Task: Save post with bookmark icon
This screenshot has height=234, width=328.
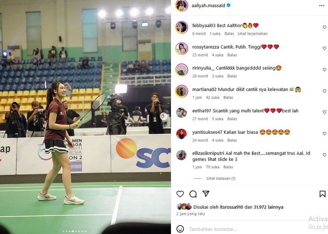Action: coord(322,194)
